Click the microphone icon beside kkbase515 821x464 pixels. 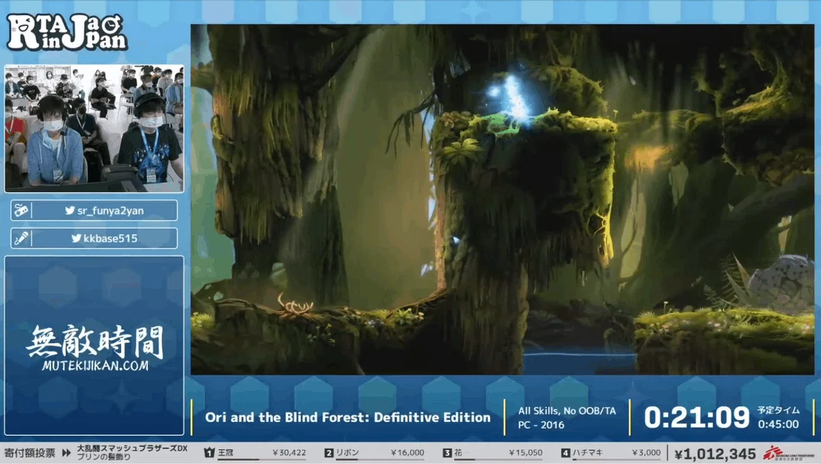click(x=21, y=238)
